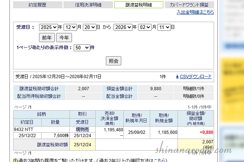Click the 照会 search button
The height and width of the screenshot is (162, 244).
click(x=113, y=61)
